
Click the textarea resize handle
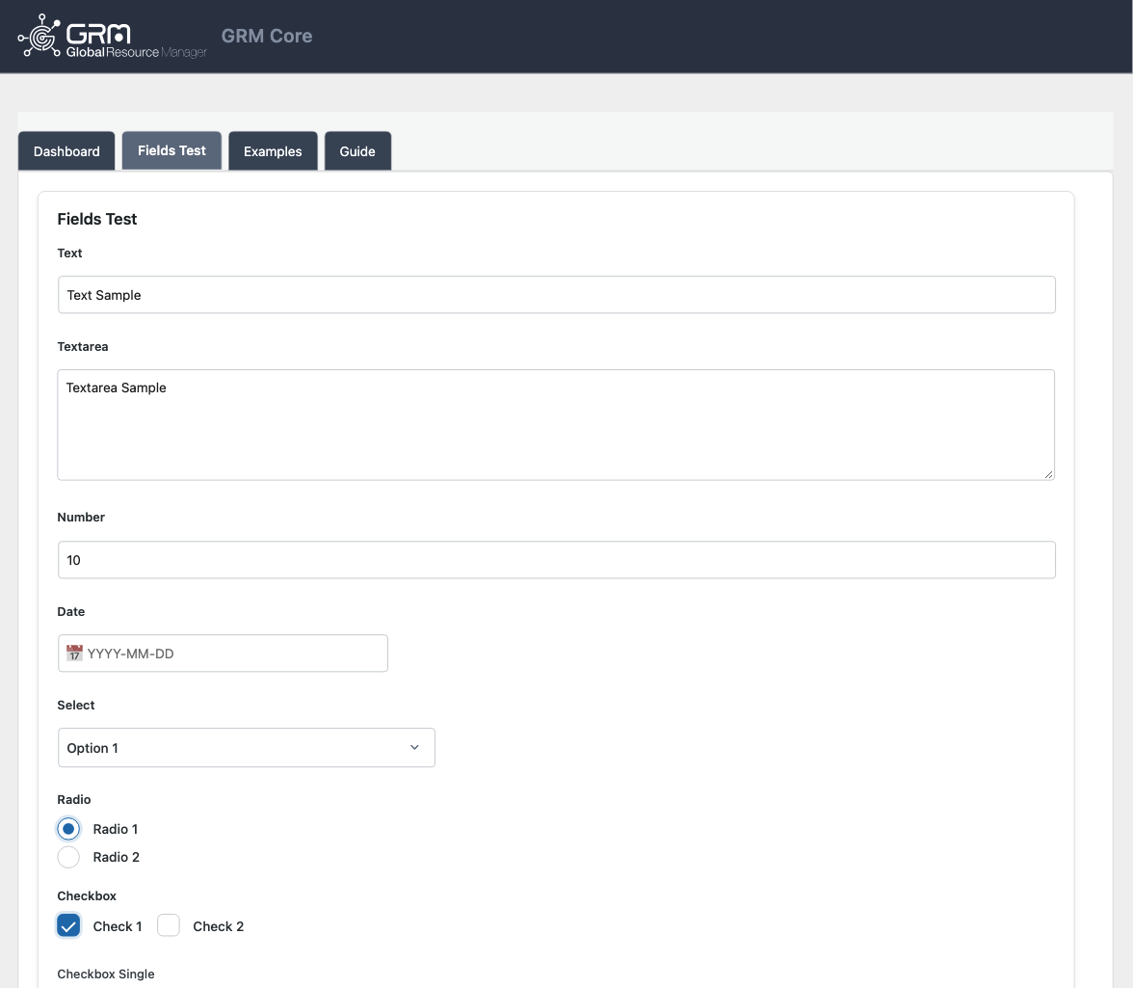[x=1048, y=474]
